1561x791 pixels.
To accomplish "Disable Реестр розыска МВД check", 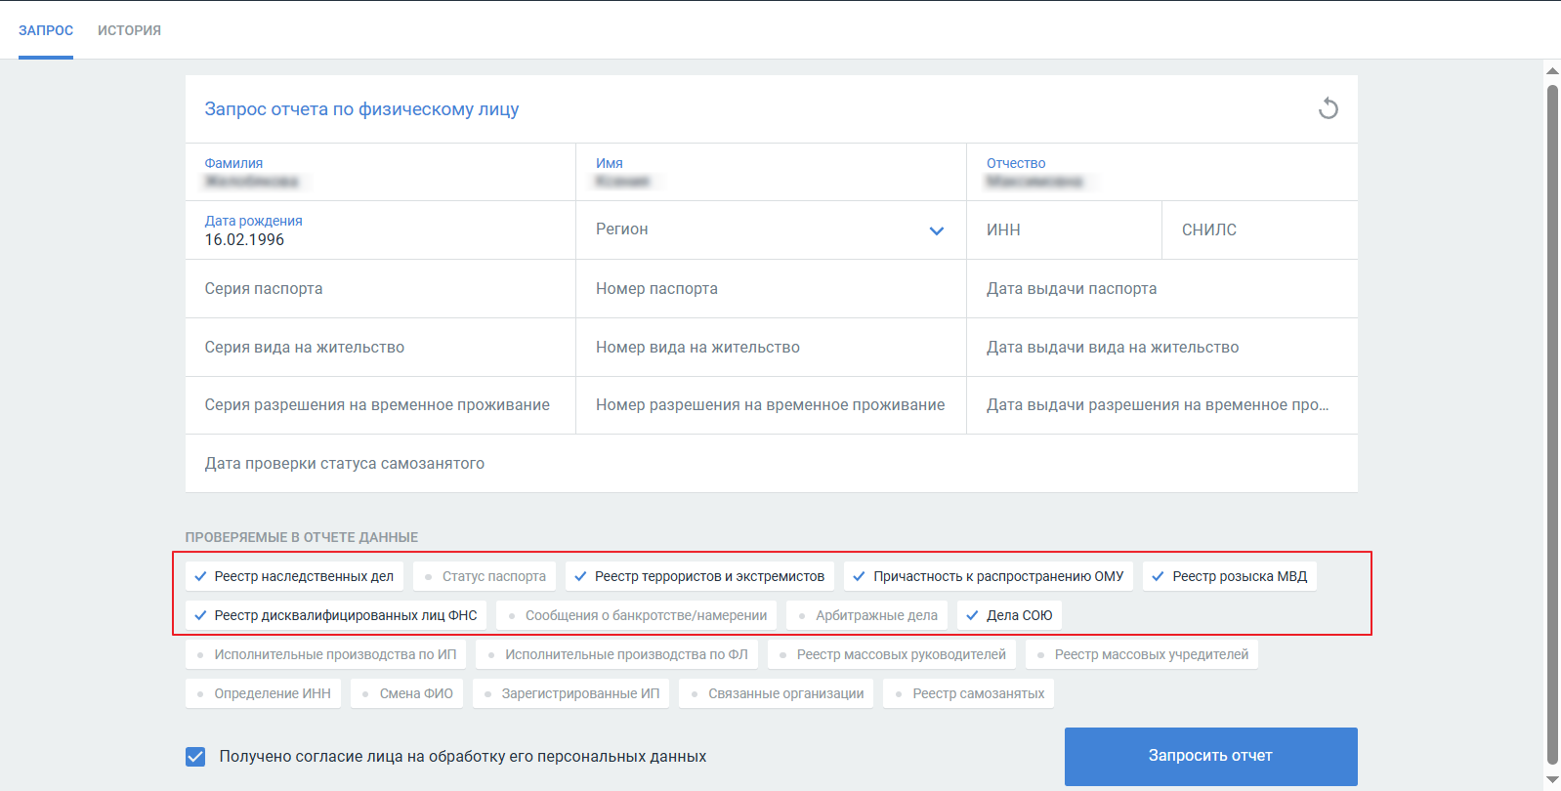I will click(1230, 576).
